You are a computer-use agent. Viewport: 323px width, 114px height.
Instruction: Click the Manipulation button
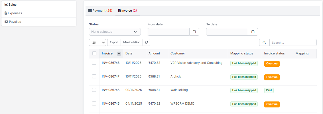point(132,42)
